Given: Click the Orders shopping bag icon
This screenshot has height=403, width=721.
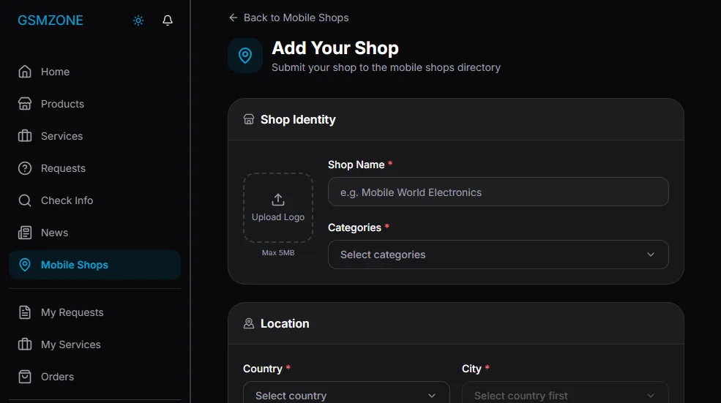Looking at the screenshot, I should (25, 377).
